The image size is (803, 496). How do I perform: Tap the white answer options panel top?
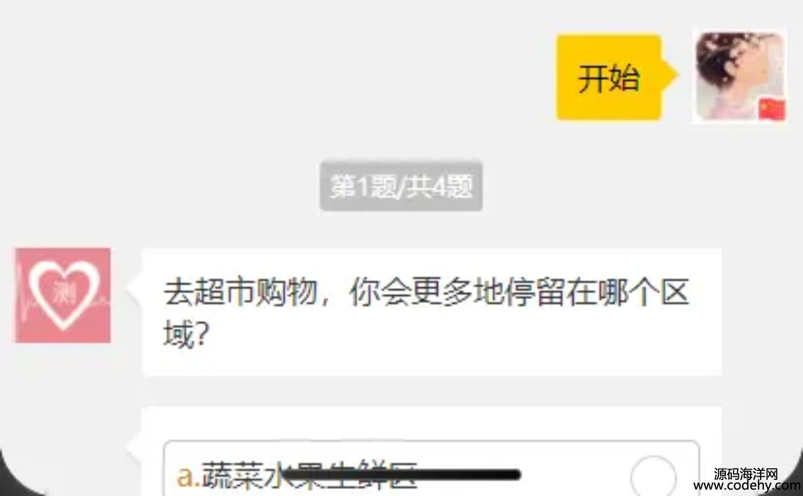click(x=431, y=423)
